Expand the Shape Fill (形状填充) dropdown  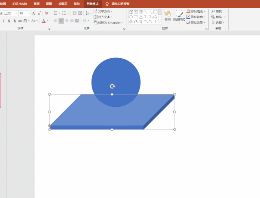(204, 11)
